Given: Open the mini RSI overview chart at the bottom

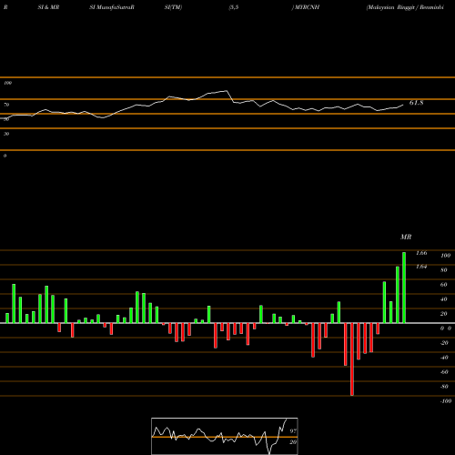Looking at the screenshot, I should tap(225, 436).
